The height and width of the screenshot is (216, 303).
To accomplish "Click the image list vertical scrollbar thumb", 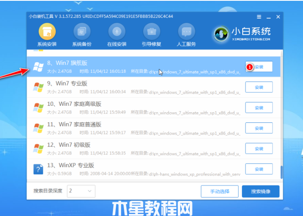I will tap(281, 172).
